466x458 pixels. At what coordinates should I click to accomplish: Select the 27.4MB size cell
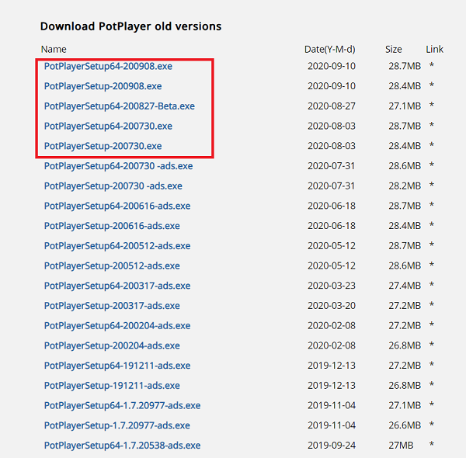pos(405,286)
